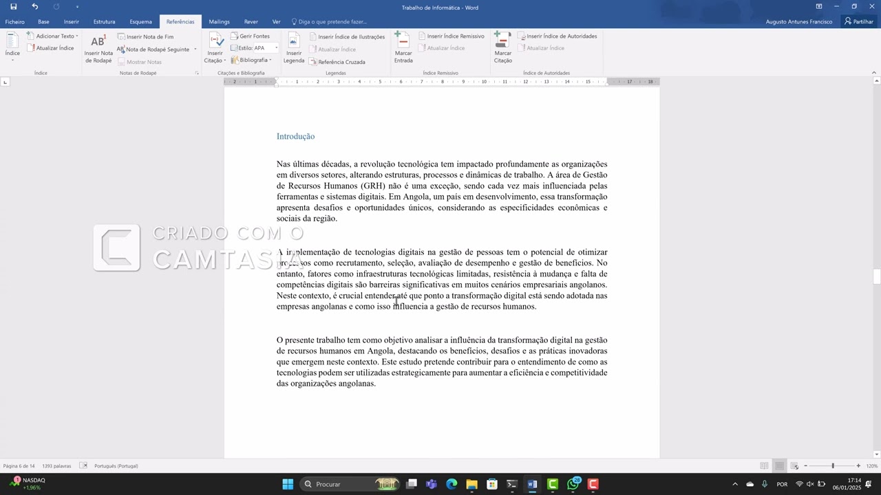The width and height of the screenshot is (881, 495).
Task: Click the account name Augusto Antunes Francisco
Action: click(x=798, y=22)
